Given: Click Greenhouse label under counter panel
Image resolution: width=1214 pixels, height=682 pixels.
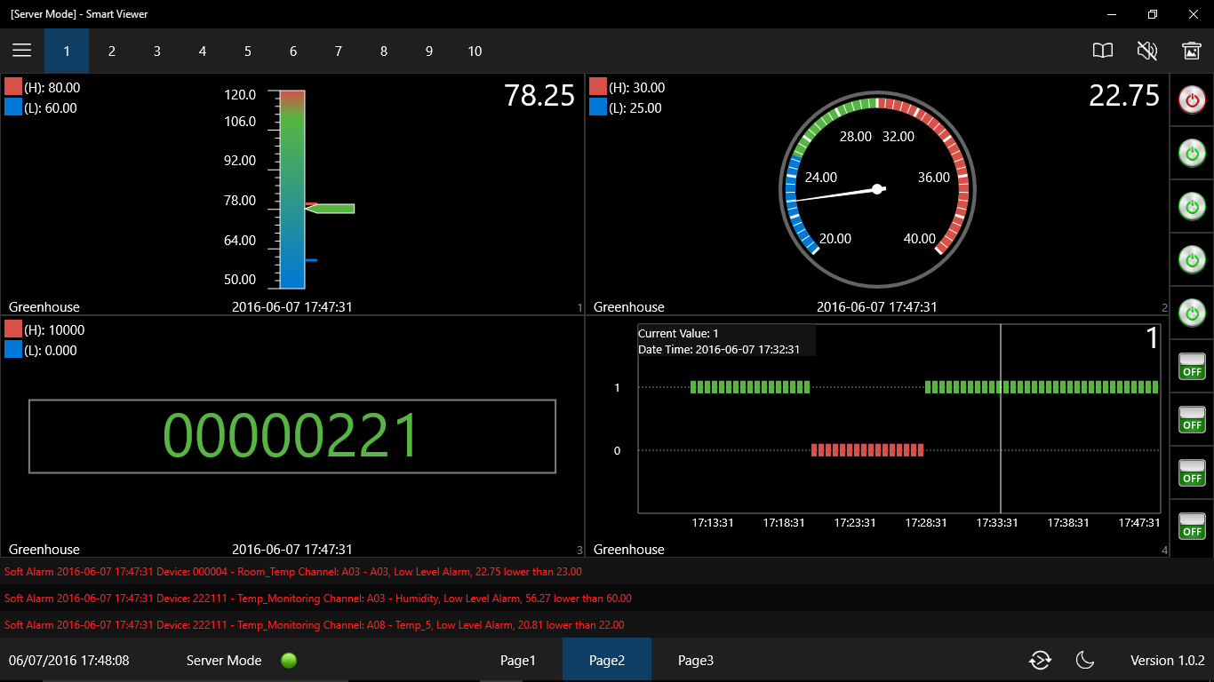Looking at the screenshot, I should (x=44, y=549).
